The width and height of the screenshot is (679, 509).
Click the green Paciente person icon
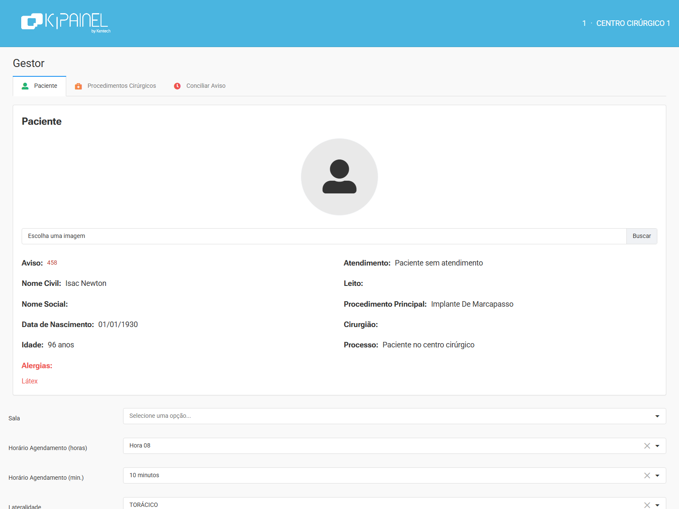[x=25, y=86]
